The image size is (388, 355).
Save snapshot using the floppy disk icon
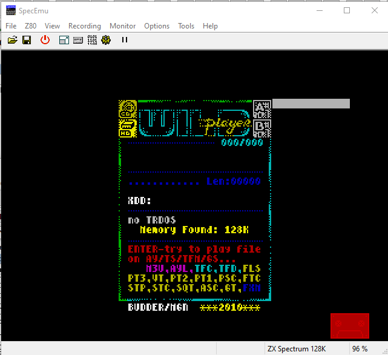click(x=27, y=40)
